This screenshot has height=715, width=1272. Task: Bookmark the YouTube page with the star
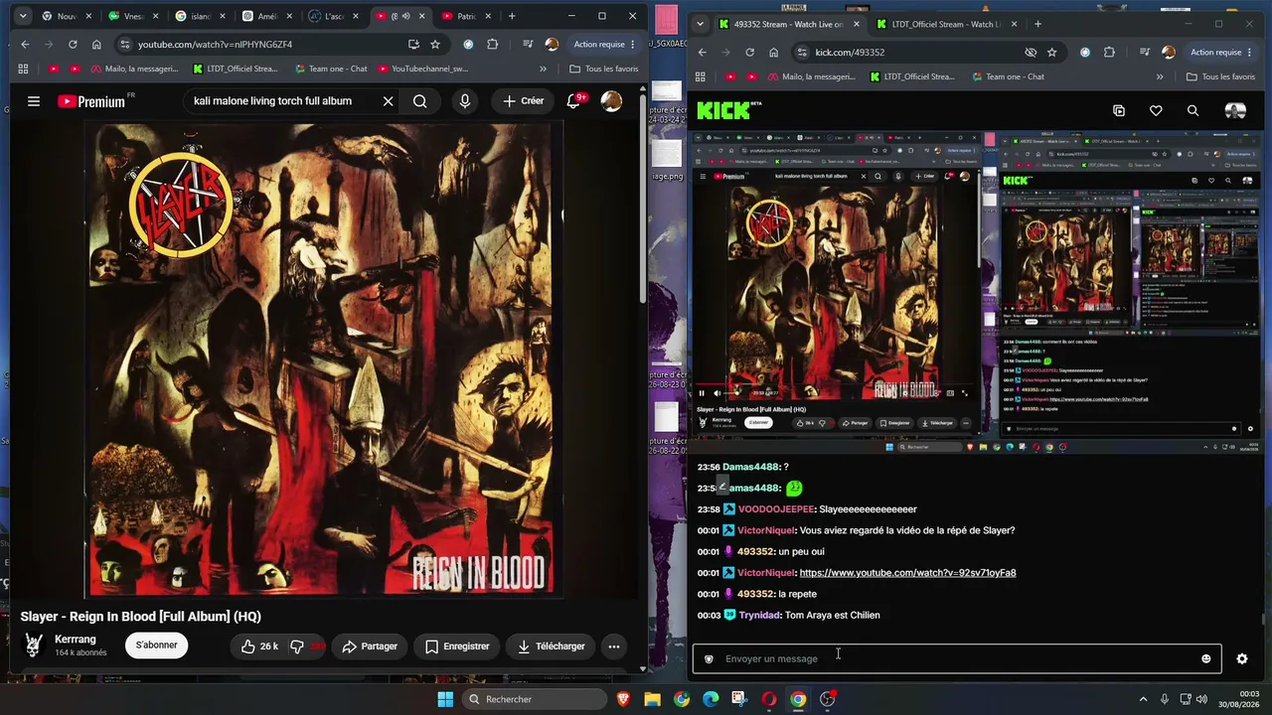coord(435,45)
